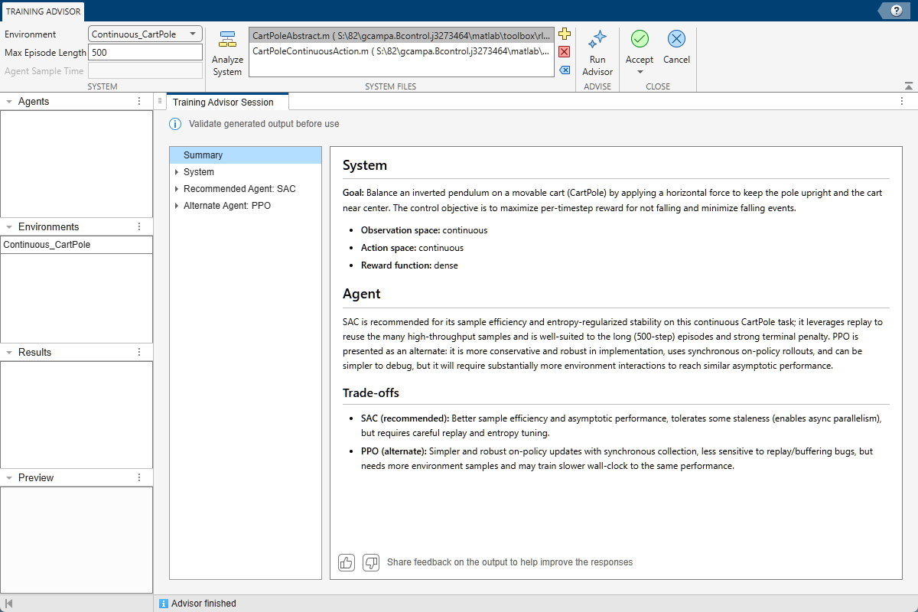
Task: Select CartPoleAbstract.m in system files
Action: [401, 36]
